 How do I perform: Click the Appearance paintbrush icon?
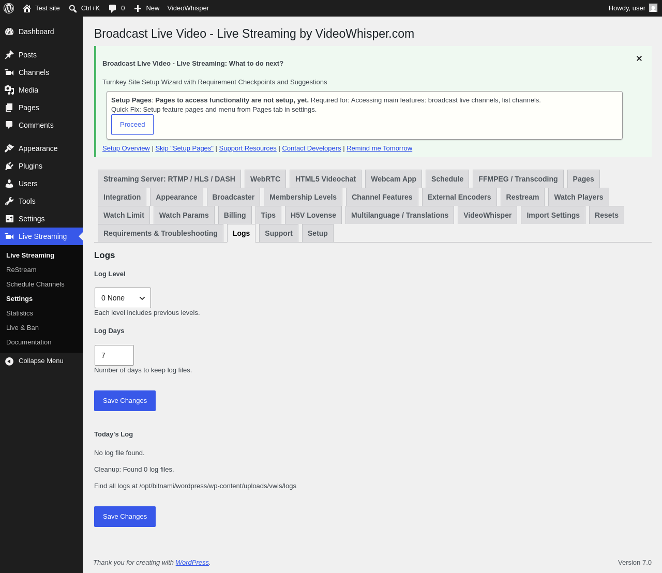click(x=9, y=148)
